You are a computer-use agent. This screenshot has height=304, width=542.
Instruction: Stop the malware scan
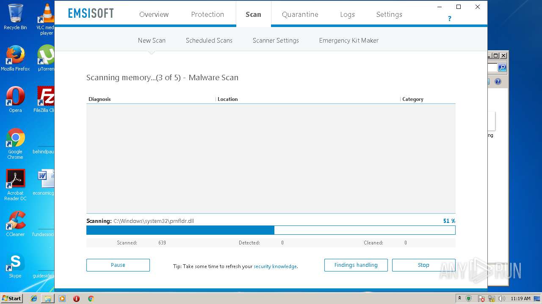423,265
